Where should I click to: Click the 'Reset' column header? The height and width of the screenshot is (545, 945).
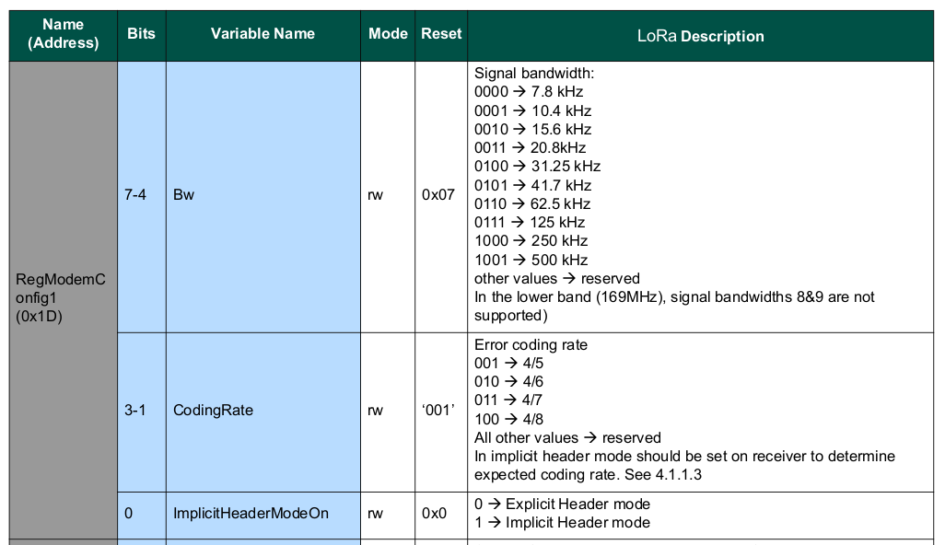pyautogui.click(x=441, y=34)
